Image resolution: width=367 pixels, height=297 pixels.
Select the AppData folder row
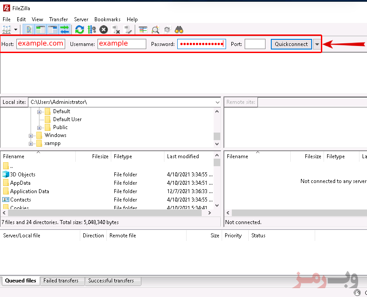point(107,183)
